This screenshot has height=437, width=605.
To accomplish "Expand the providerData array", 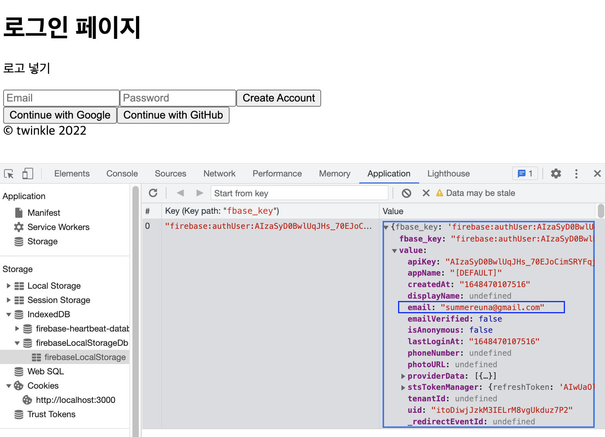I will tap(403, 376).
